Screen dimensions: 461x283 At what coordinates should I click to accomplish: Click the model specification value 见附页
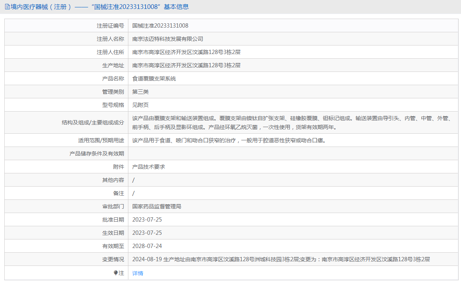coord(140,105)
